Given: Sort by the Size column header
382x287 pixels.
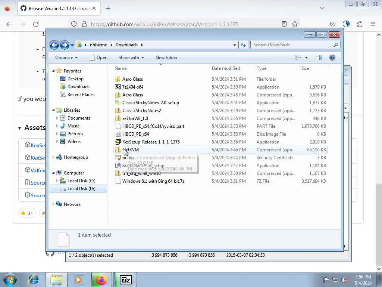Looking at the screenshot, I should coord(313,68).
